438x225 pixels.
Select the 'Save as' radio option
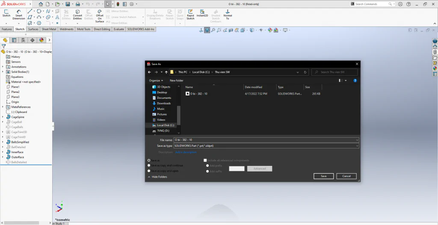point(149,160)
